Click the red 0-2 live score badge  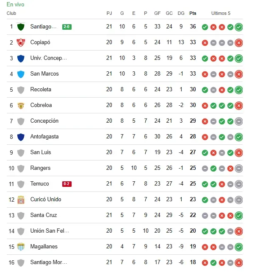click(x=67, y=184)
